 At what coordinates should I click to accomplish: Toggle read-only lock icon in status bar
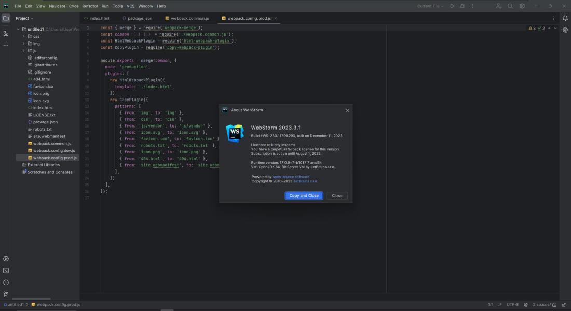tap(564, 305)
